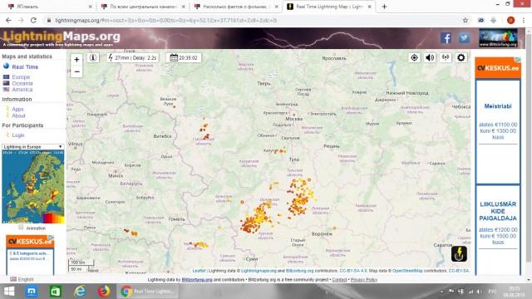532x299 pixels.
Task: Click the CVKeskus.ee ad banner at top right
Action: coord(498,68)
